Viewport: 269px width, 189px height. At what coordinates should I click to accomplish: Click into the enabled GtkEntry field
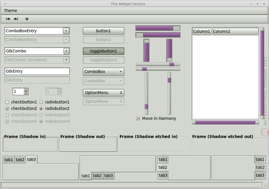pyautogui.click(x=37, y=71)
